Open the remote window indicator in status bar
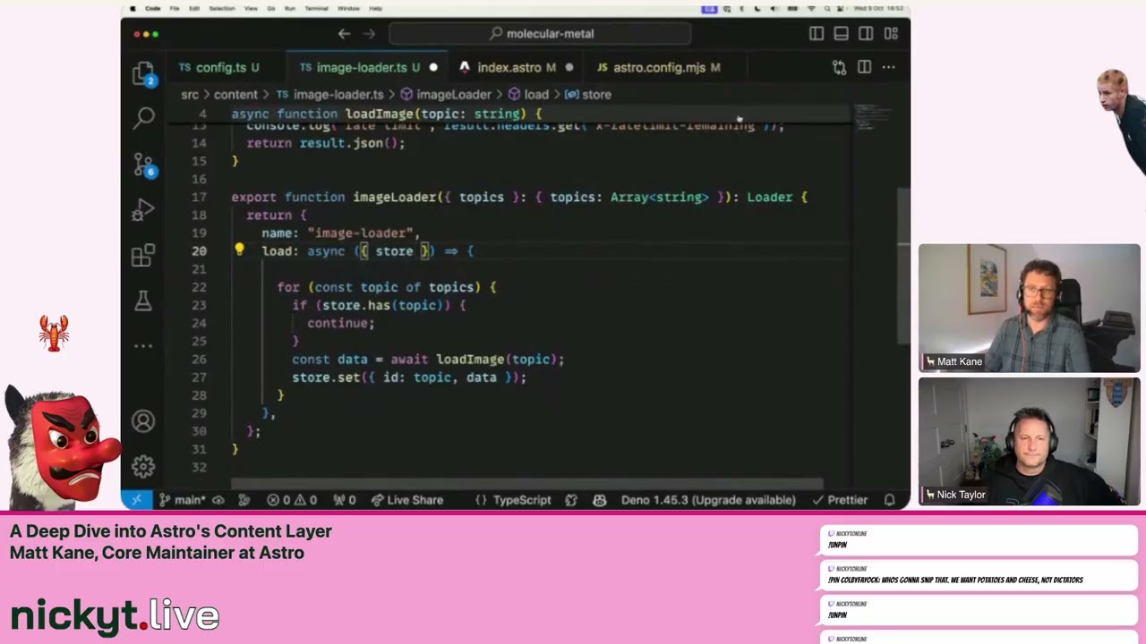This screenshot has width=1146, height=644. [x=136, y=500]
